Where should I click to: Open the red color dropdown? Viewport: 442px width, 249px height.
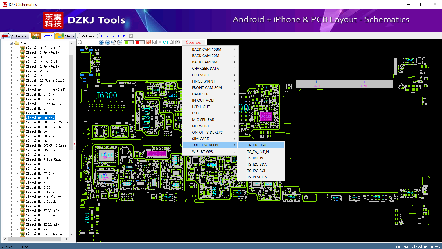(x=142, y=42)
